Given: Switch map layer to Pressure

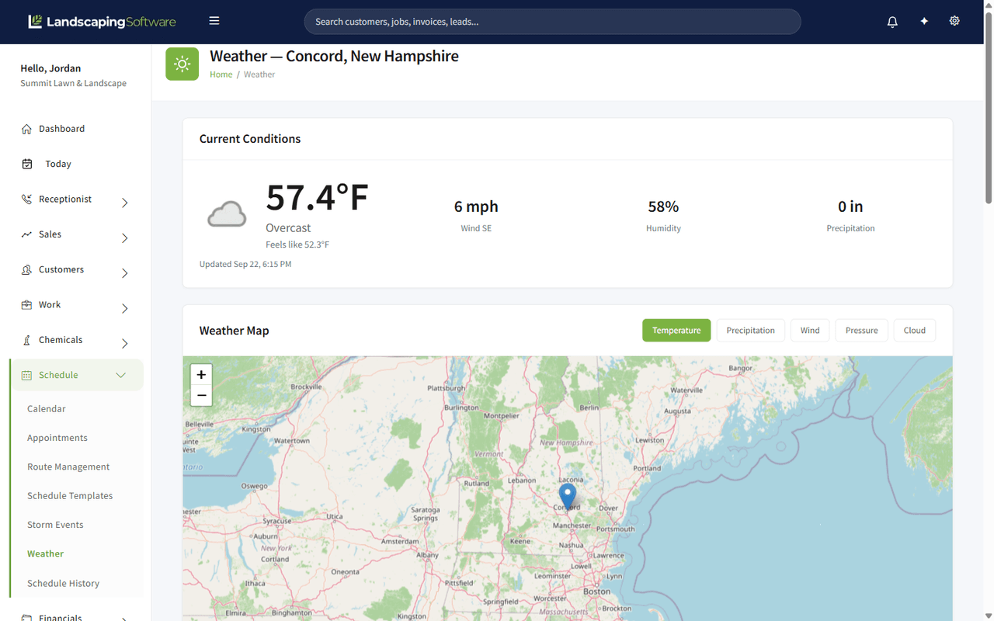Looking at the screenshot, I should click(x=861, y=330).
